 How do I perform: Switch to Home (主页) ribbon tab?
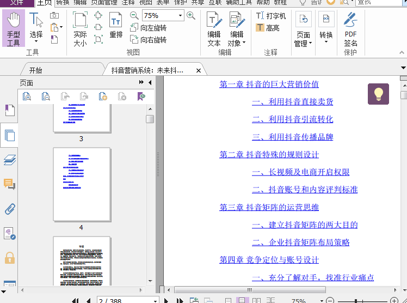click(x=45, y=3)
